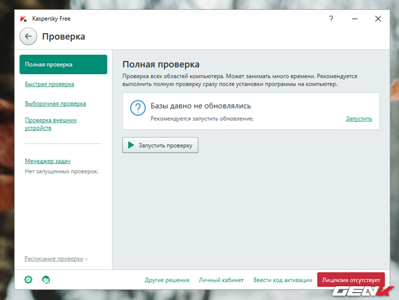This screenshot has height=300, width=399.
Task: Click the Kaspersky logo in the title bar
Action: (x=23, y=19)
